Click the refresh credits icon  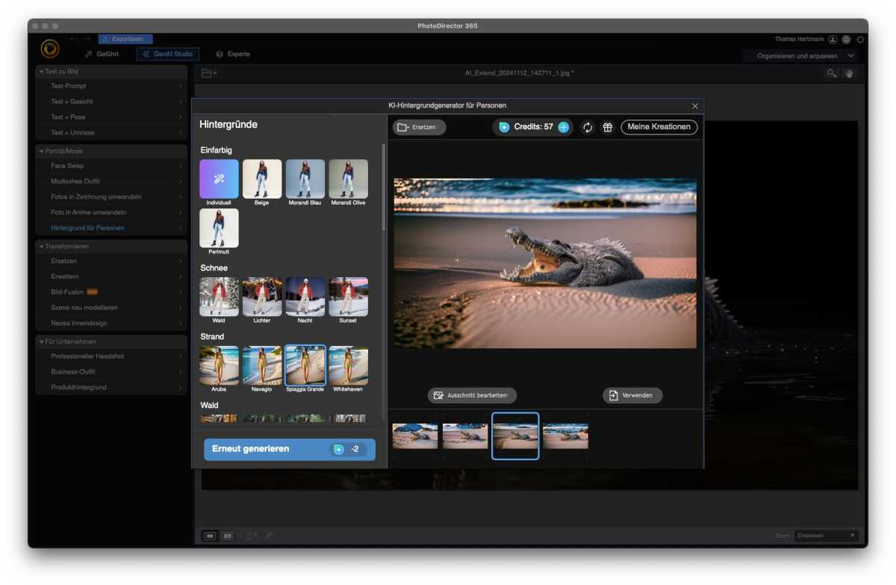(x=588, y=127)
